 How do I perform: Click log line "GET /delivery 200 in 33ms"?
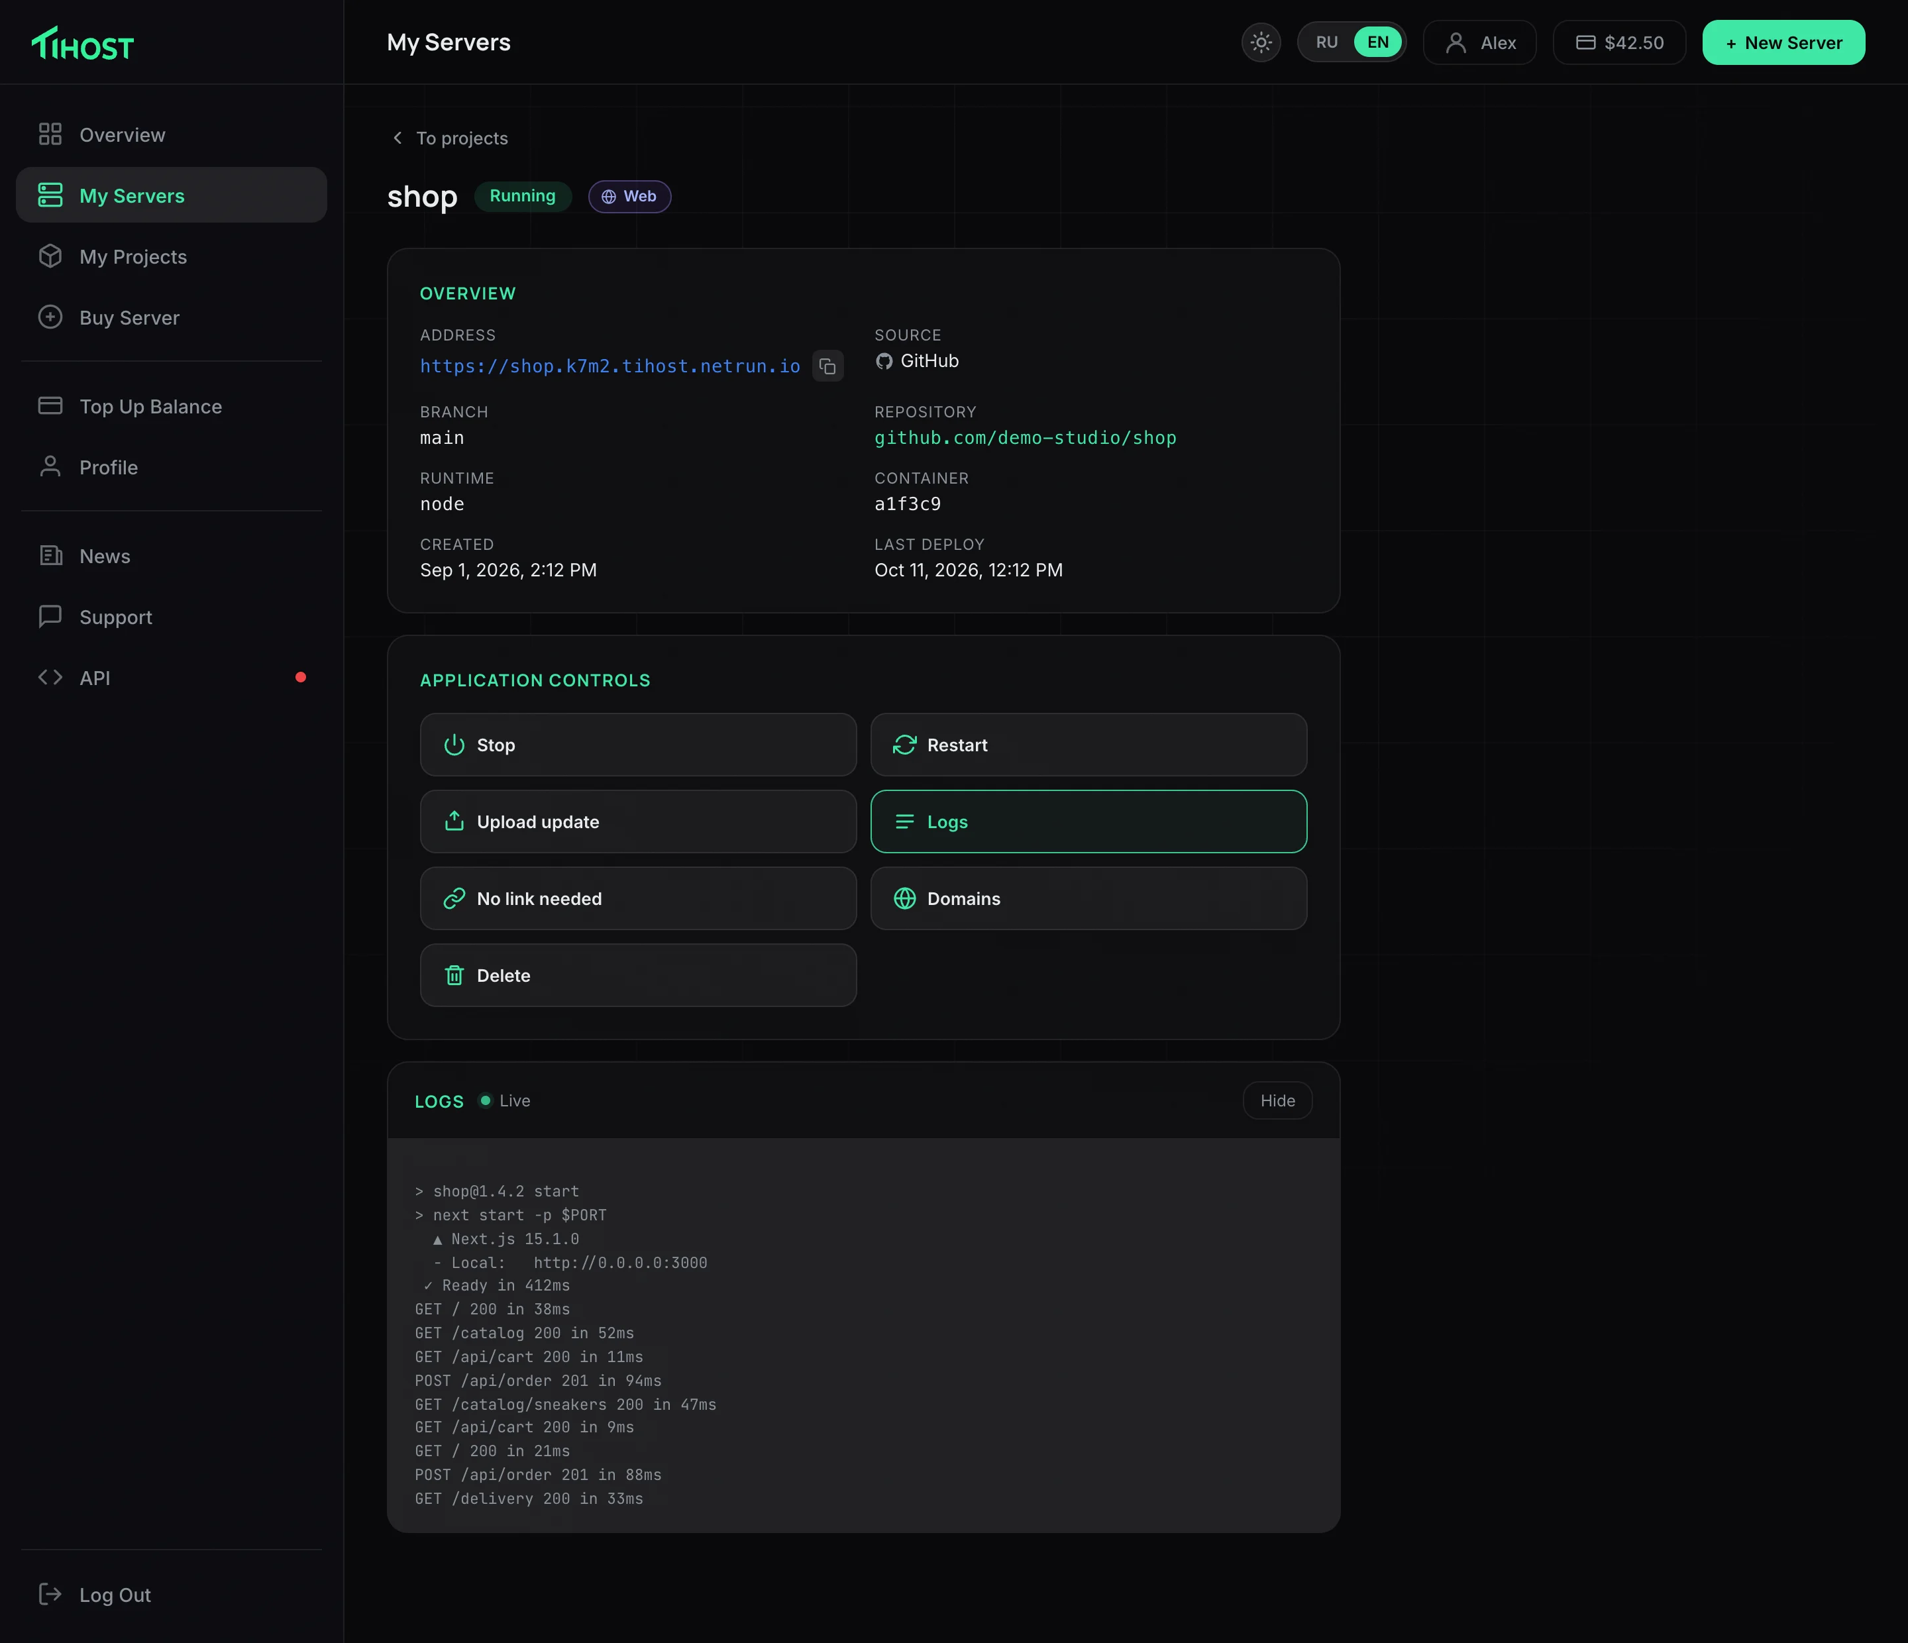pyautogui.click(x=529, y=1499)
